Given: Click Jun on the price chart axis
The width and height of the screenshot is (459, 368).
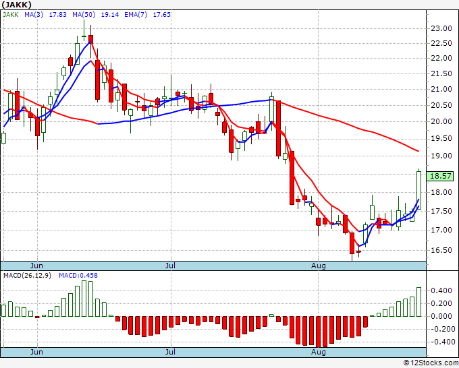Looking at the screenshot, I should point(36,266).
